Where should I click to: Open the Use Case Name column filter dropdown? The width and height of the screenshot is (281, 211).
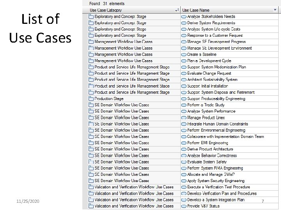(275, 10)
